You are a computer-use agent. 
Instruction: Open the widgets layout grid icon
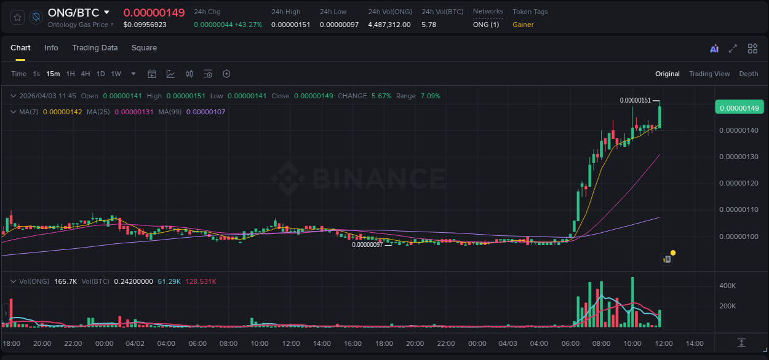[752, 48]
